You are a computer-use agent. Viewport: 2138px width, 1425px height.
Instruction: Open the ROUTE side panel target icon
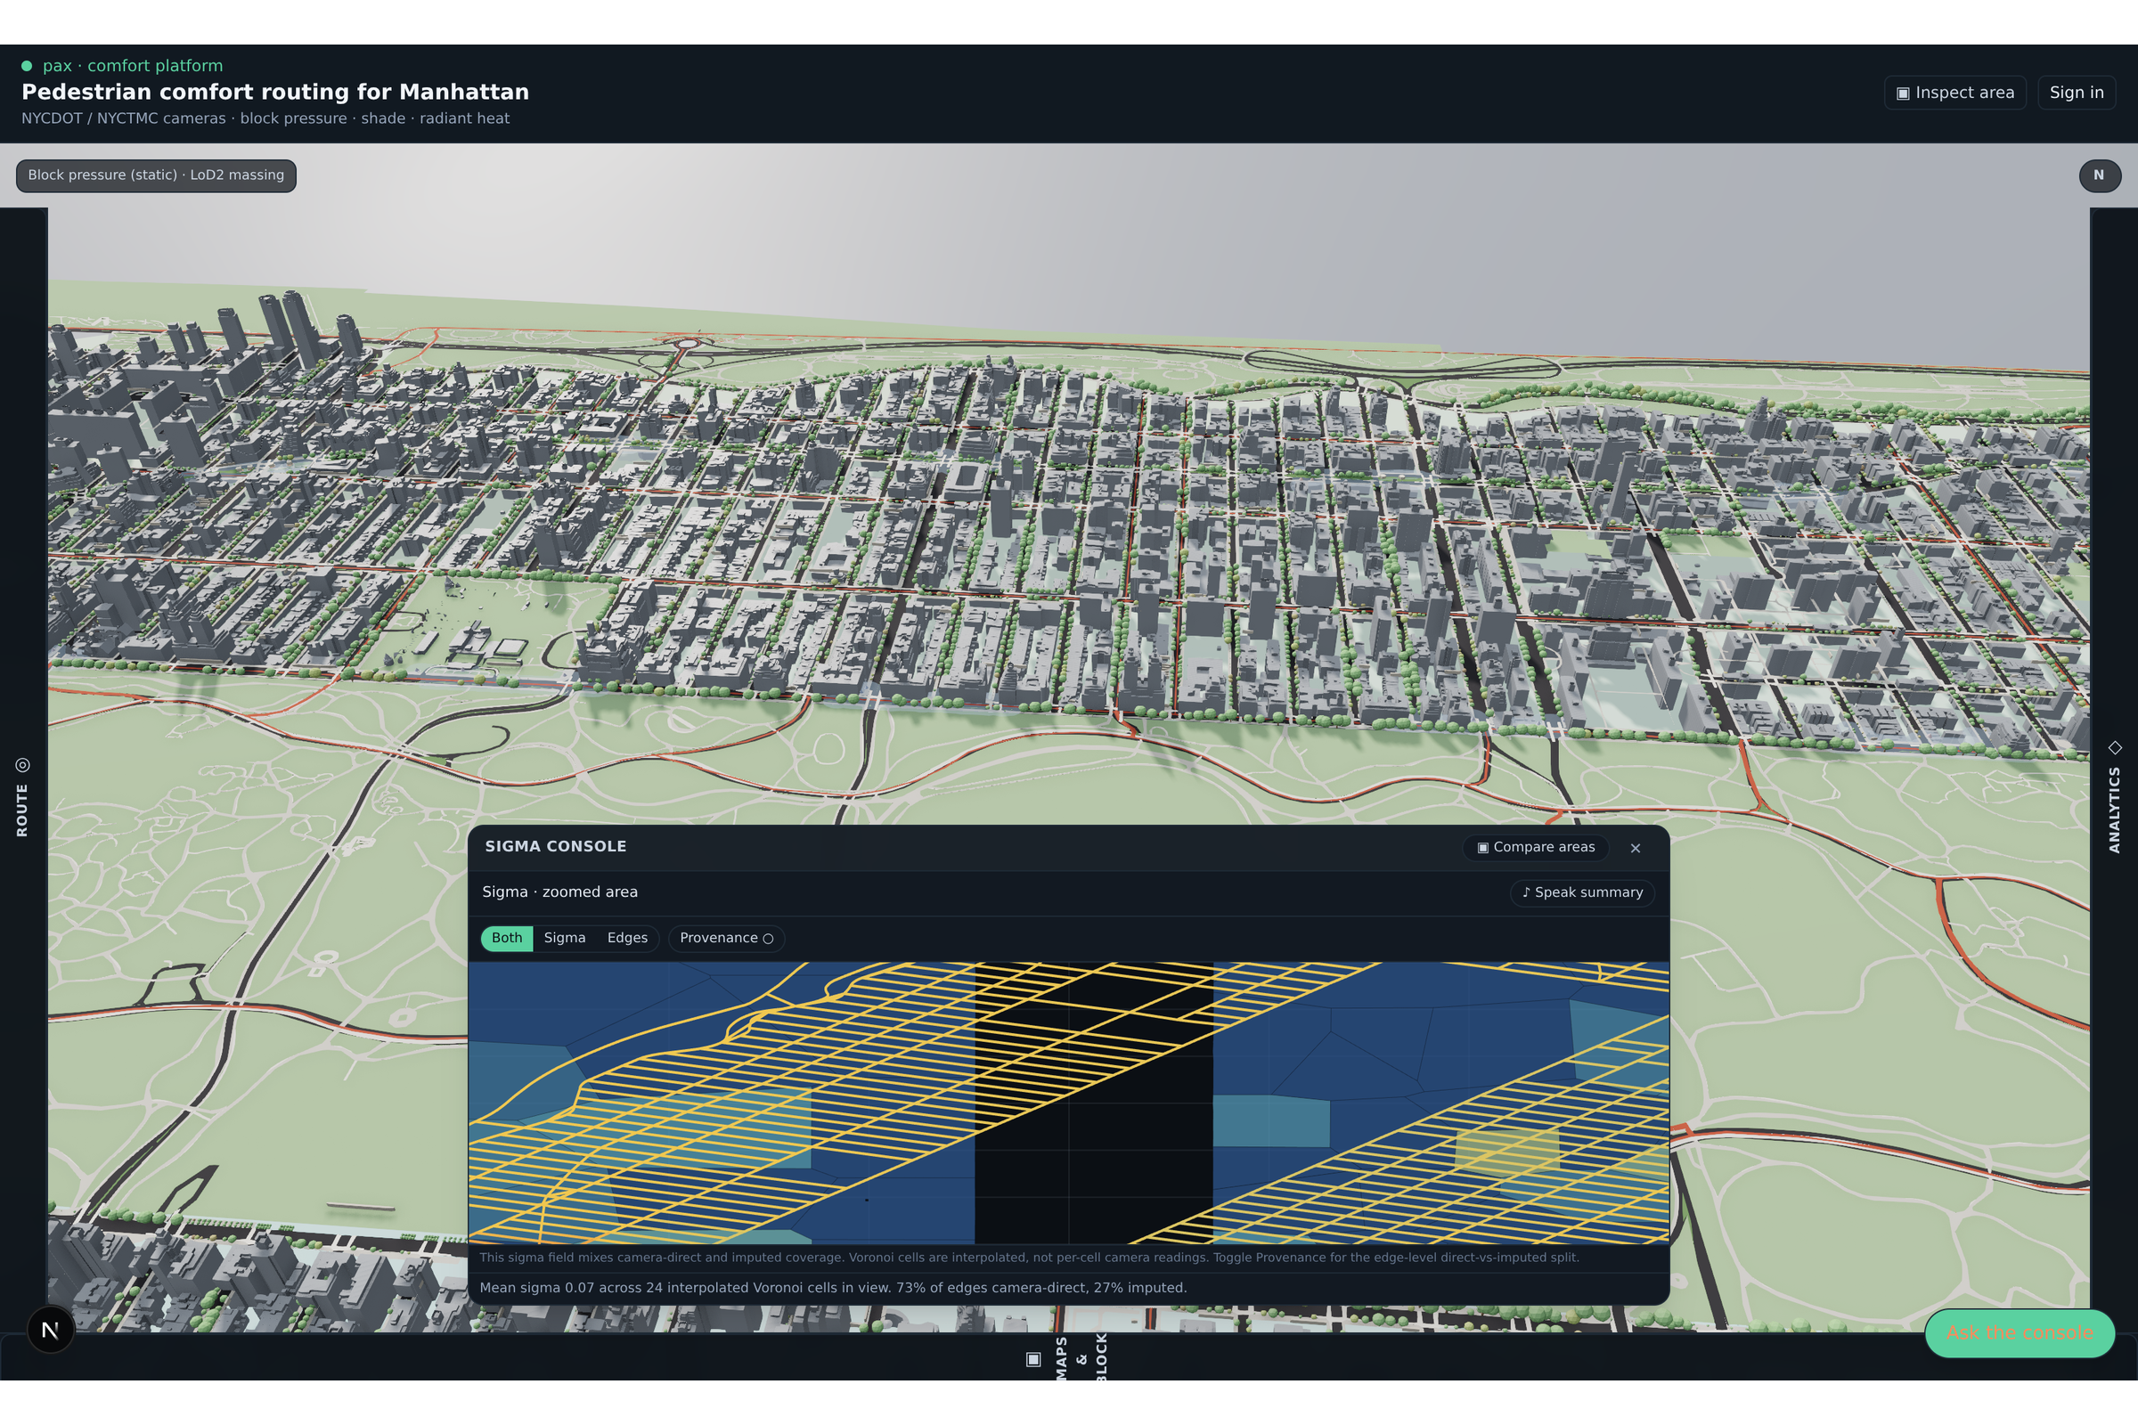23,765
